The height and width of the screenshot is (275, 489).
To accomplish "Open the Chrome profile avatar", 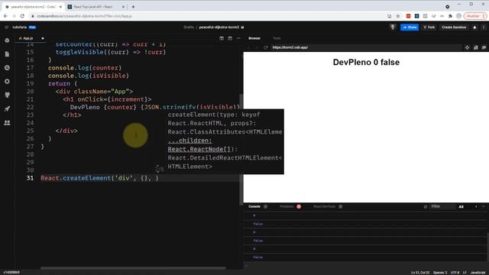I will coord(458,16).
